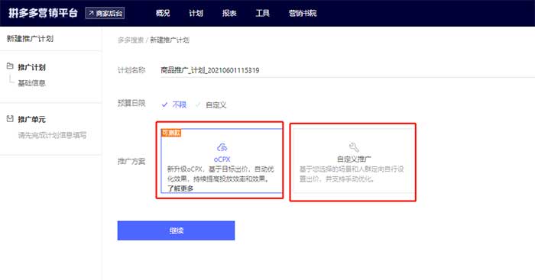Open the 概况 menu
The image size is (535, 280).
163,13
